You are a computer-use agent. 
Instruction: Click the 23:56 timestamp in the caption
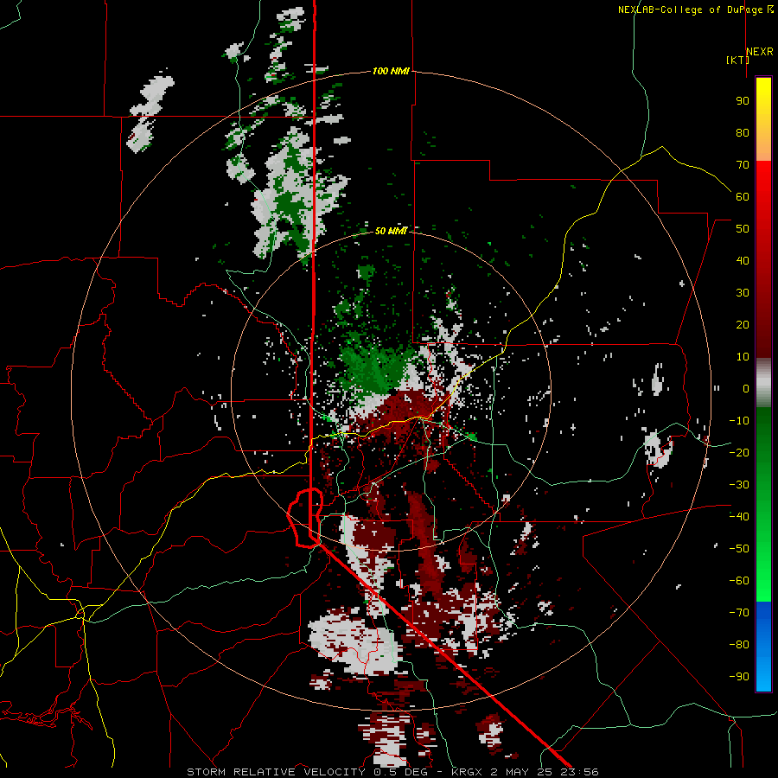pyautogui.click(x=579, y=772)
